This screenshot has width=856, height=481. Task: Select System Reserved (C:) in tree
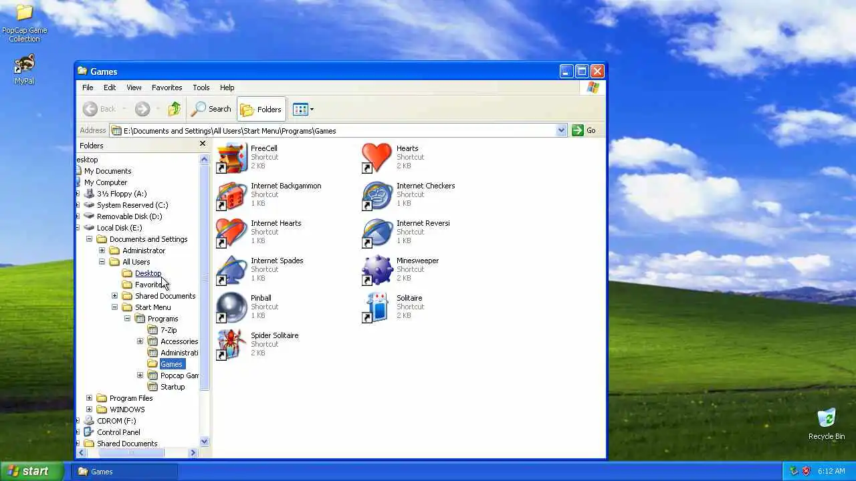[132, 205]
